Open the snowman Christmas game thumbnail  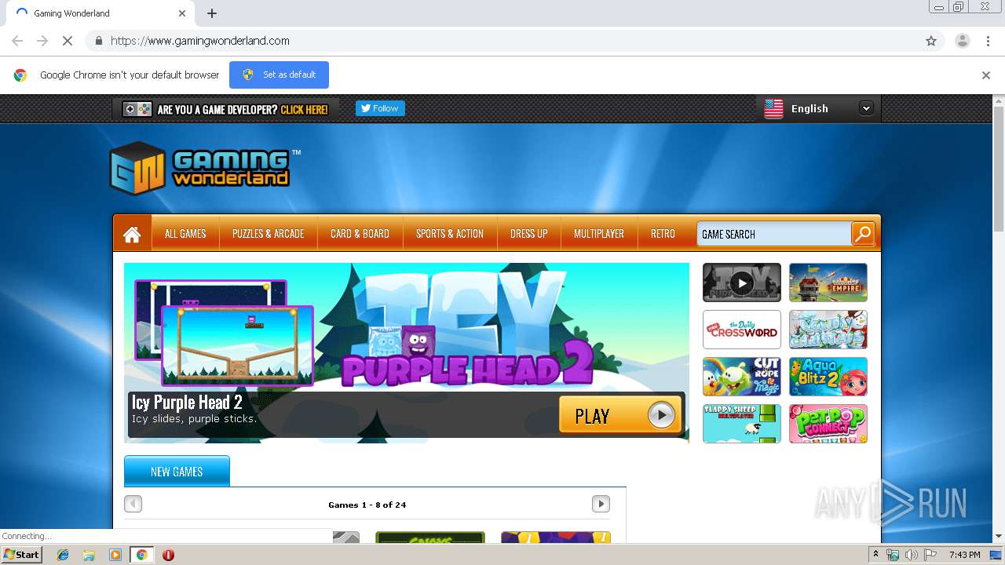click(x=828, y=330)
